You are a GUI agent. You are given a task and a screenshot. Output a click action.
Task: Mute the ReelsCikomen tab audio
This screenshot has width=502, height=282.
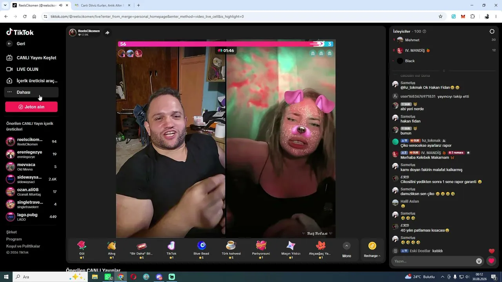pyautogui.click(x=61, y=5)
